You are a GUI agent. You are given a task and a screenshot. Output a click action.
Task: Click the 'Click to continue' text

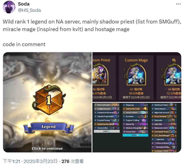[x=47, y=148]
